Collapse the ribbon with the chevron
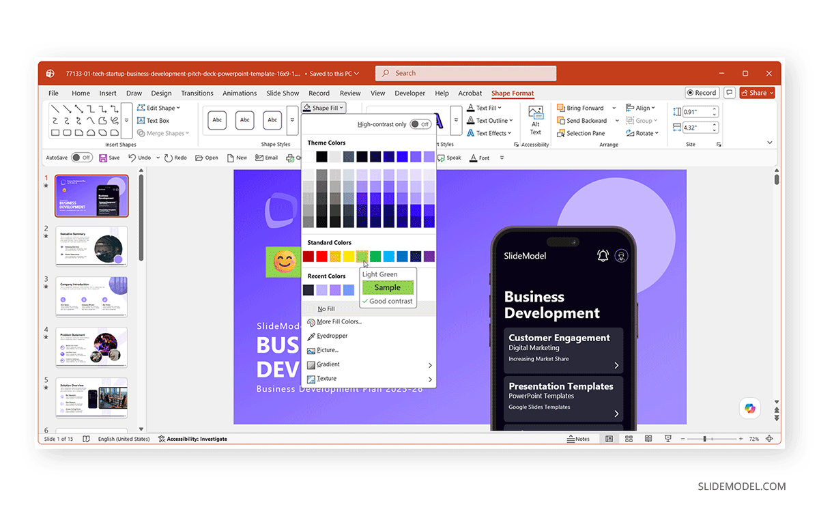Image resolution: width=819 pixels, height=507 pixels. pyautogui.click(x=770, y=142)
